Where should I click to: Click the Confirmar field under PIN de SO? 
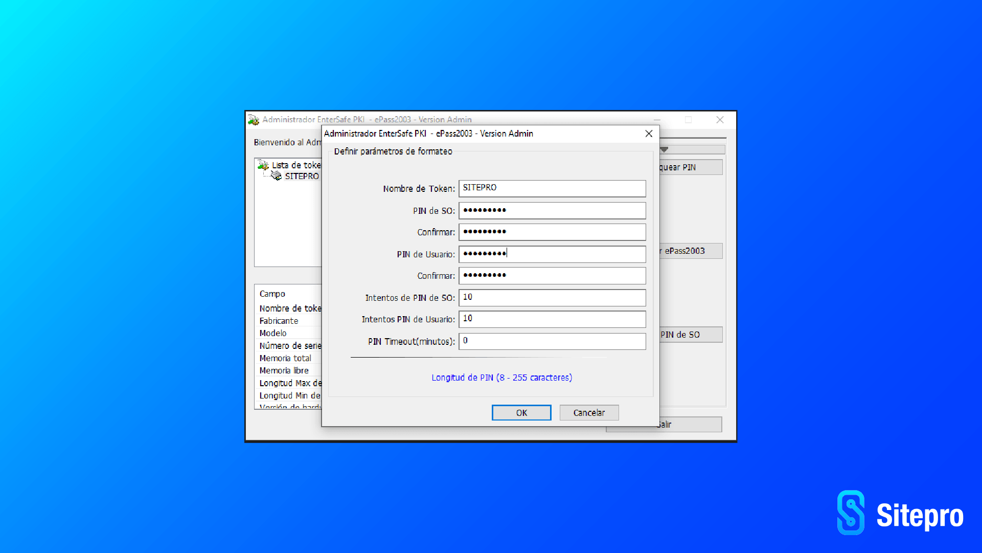point(552,232)
